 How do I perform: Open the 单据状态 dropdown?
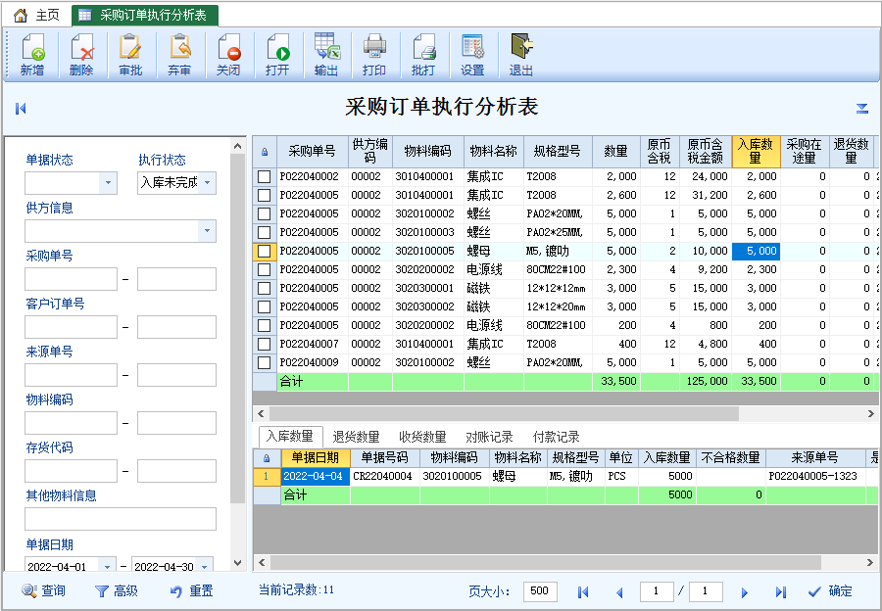click(108, 183)
